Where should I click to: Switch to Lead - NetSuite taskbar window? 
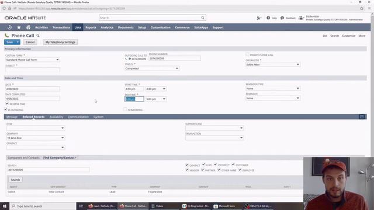click(x=102, y=206)
